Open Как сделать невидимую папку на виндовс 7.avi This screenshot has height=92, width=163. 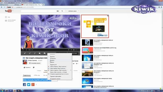tap(104, 64)
